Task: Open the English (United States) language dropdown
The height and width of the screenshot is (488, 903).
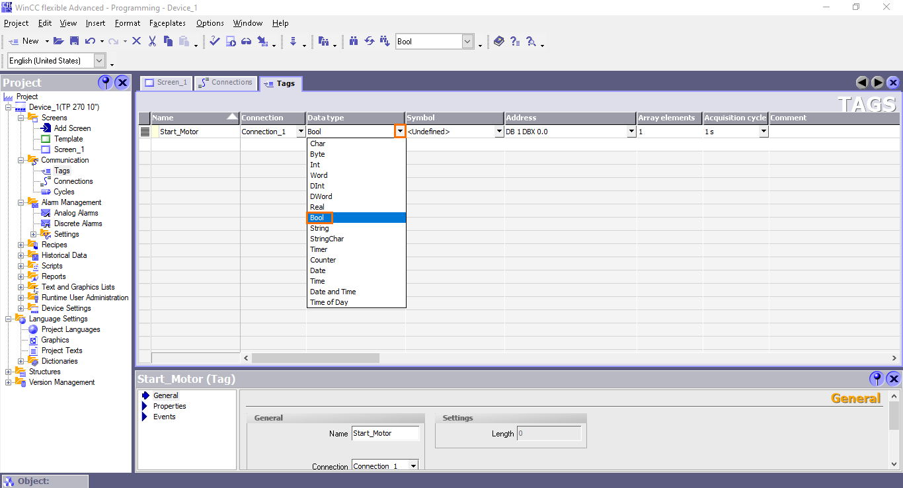Action: point(99,61)
